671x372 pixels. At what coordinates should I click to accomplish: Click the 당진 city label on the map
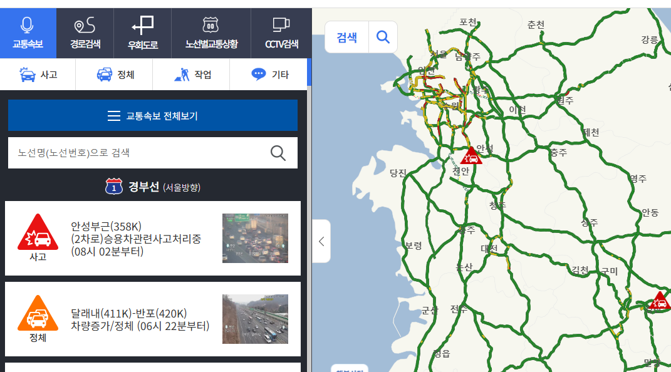coord(398,173)
